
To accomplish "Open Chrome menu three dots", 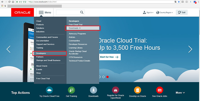I will pyautogui.click(x=199, y=2).
